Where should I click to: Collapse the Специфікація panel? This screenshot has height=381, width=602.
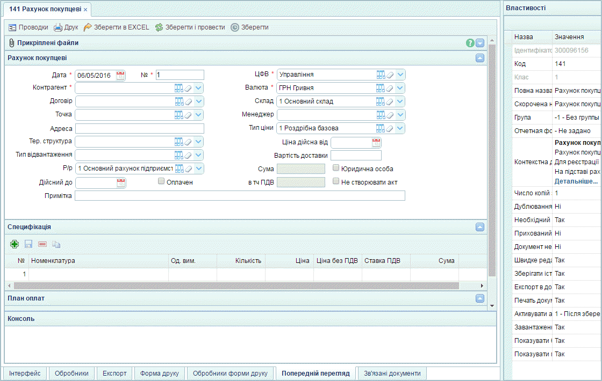(480, 227)
